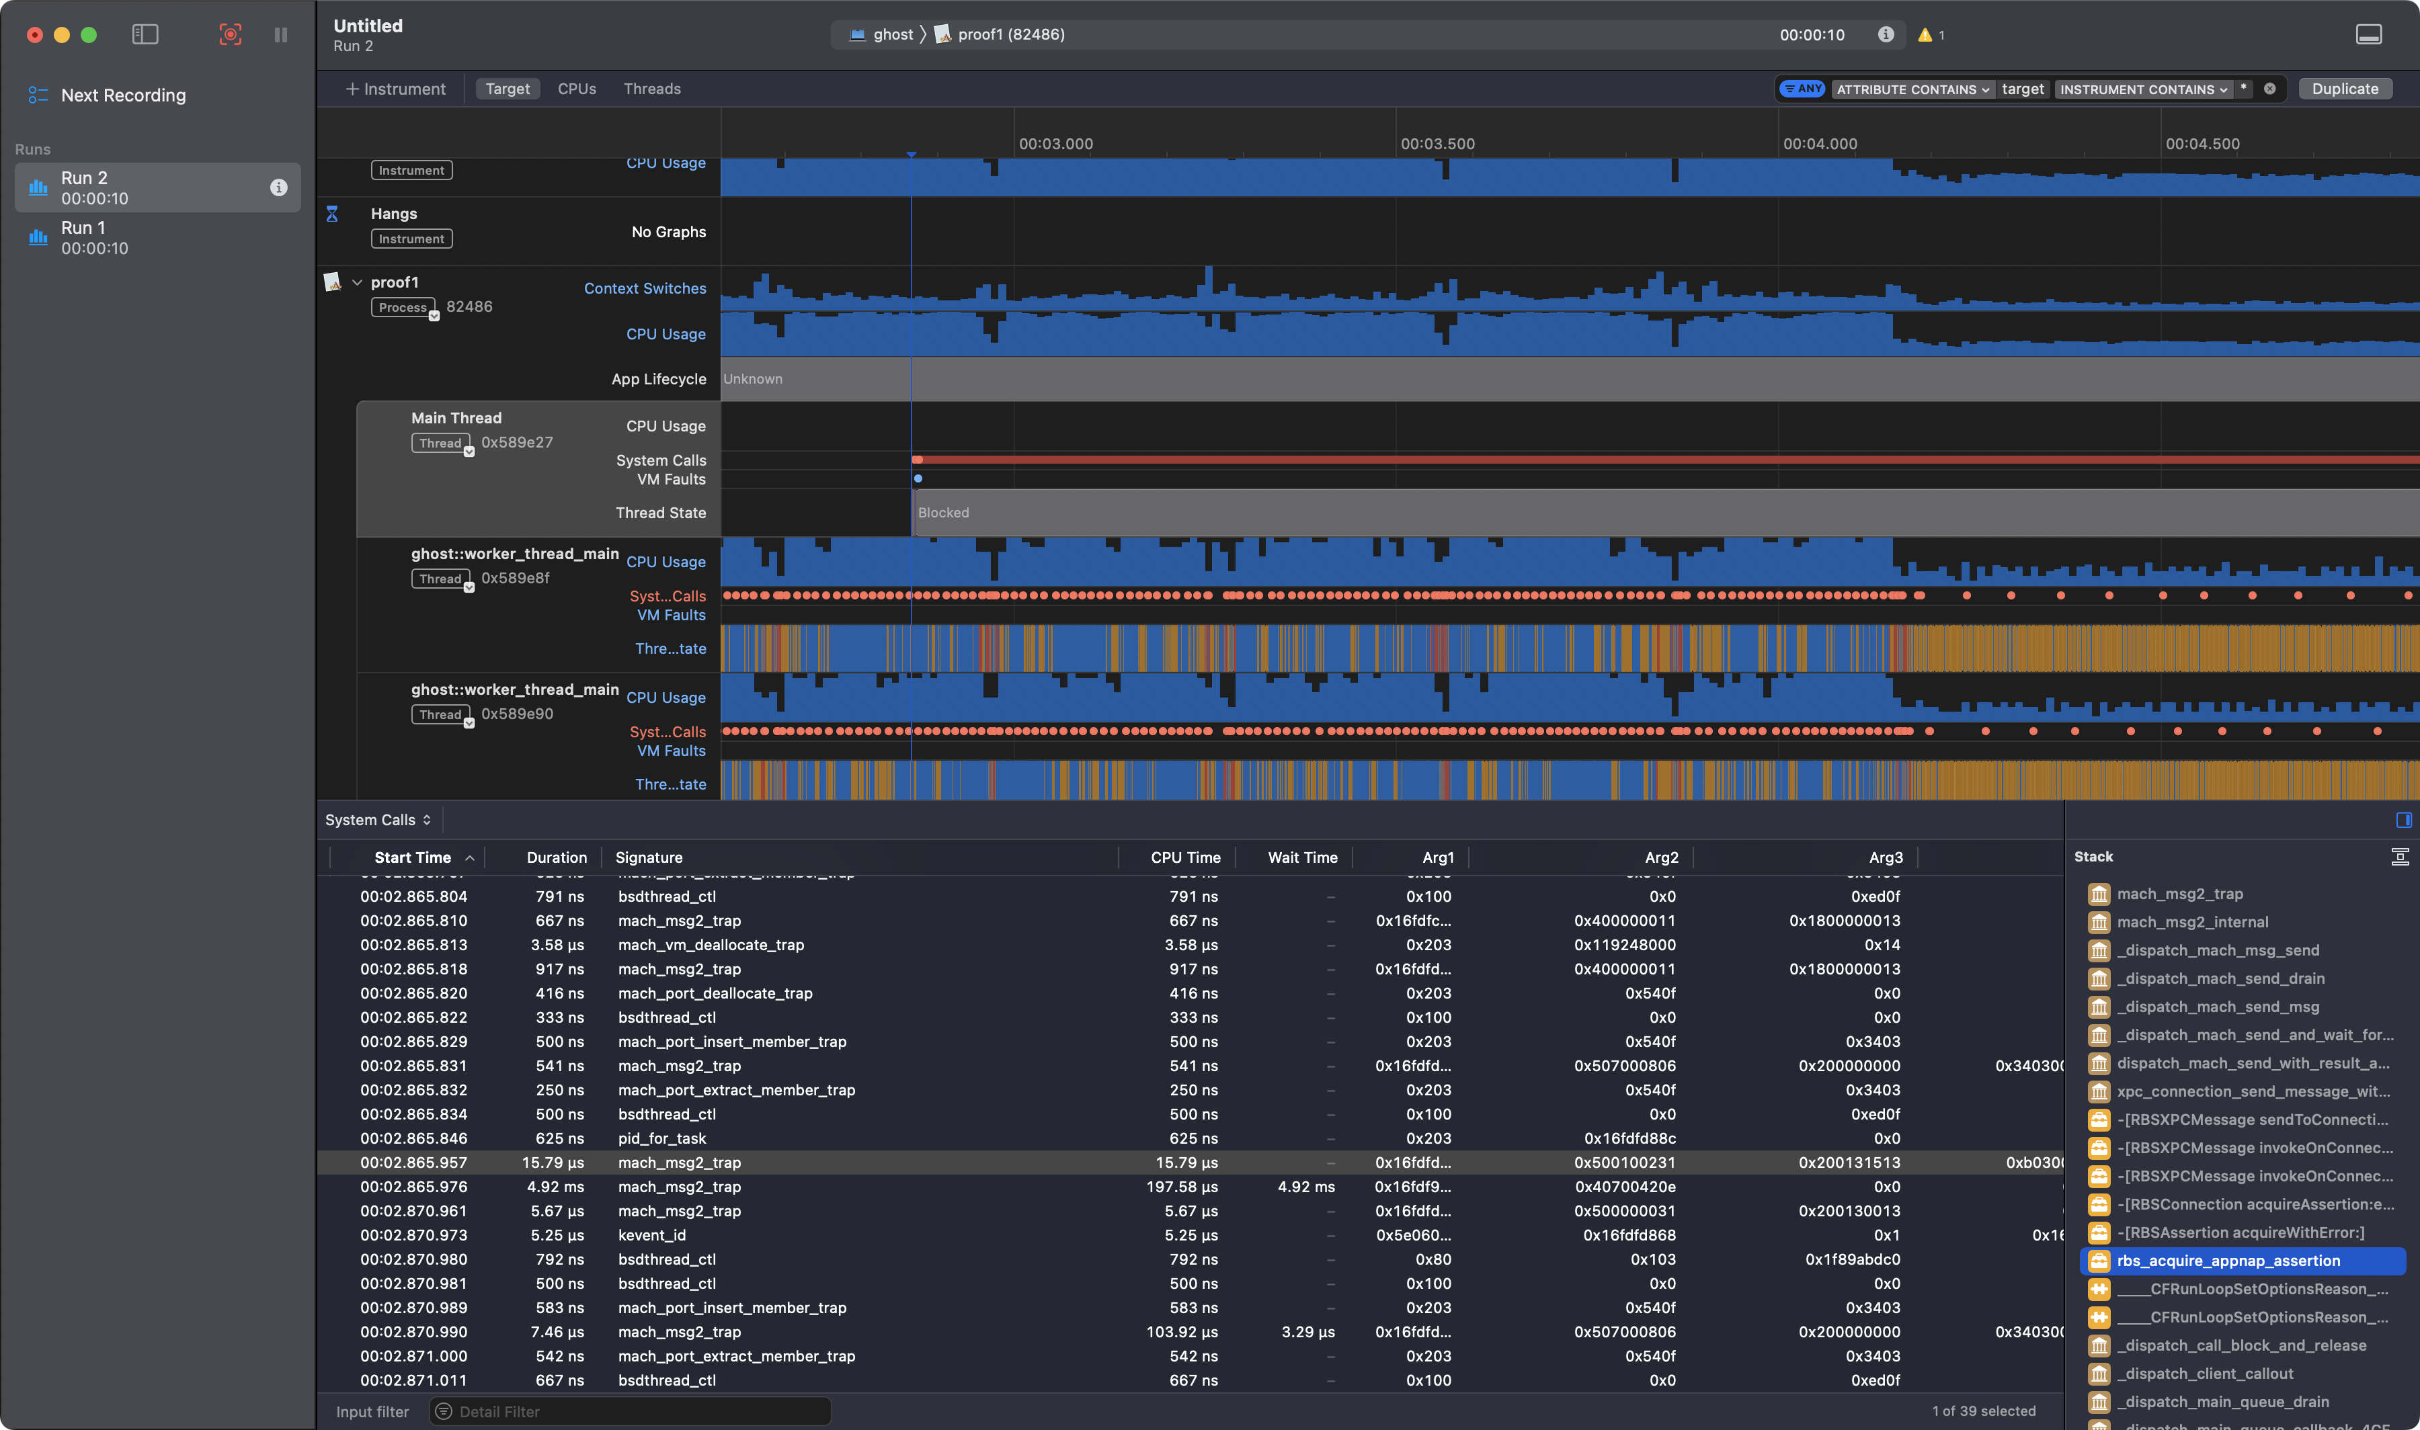This screenshot has height=1430, width=2420.
Task: Select Run 1 in Runs list
Action: click(157, 237)
